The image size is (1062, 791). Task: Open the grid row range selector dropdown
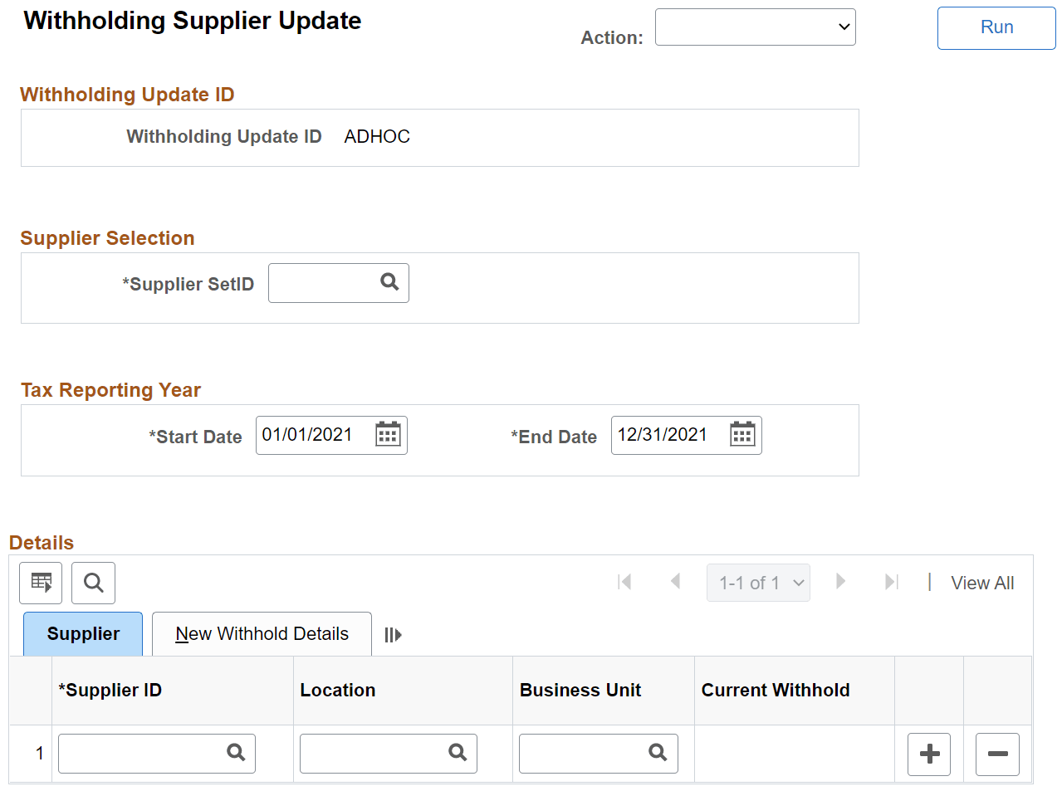coord(758,583)
